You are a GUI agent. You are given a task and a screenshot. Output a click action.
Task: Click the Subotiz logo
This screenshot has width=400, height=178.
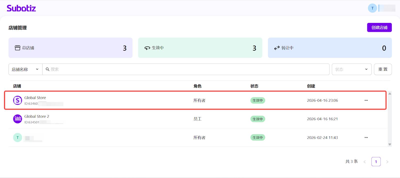tap(21, 8)
